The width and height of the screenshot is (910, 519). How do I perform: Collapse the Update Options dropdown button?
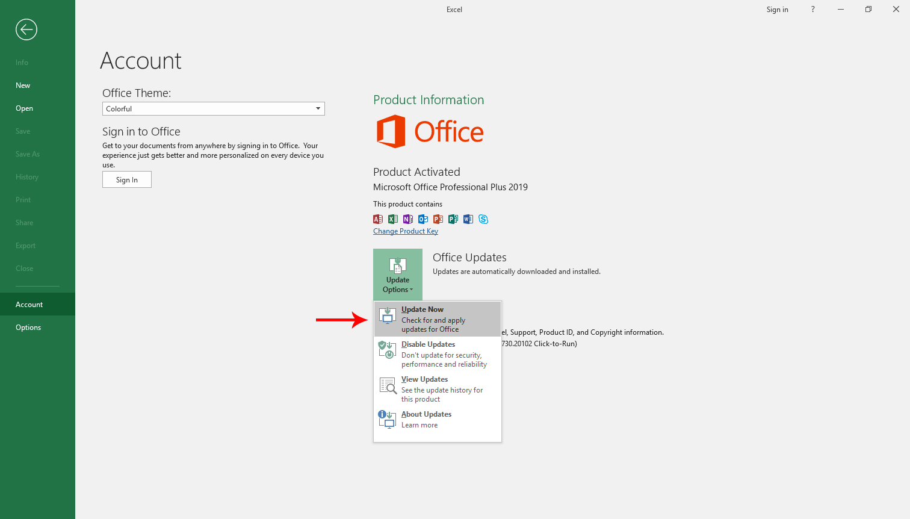(x=398, y=274)
